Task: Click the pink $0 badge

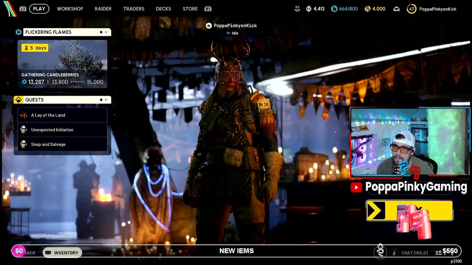Action: point(19,251)
